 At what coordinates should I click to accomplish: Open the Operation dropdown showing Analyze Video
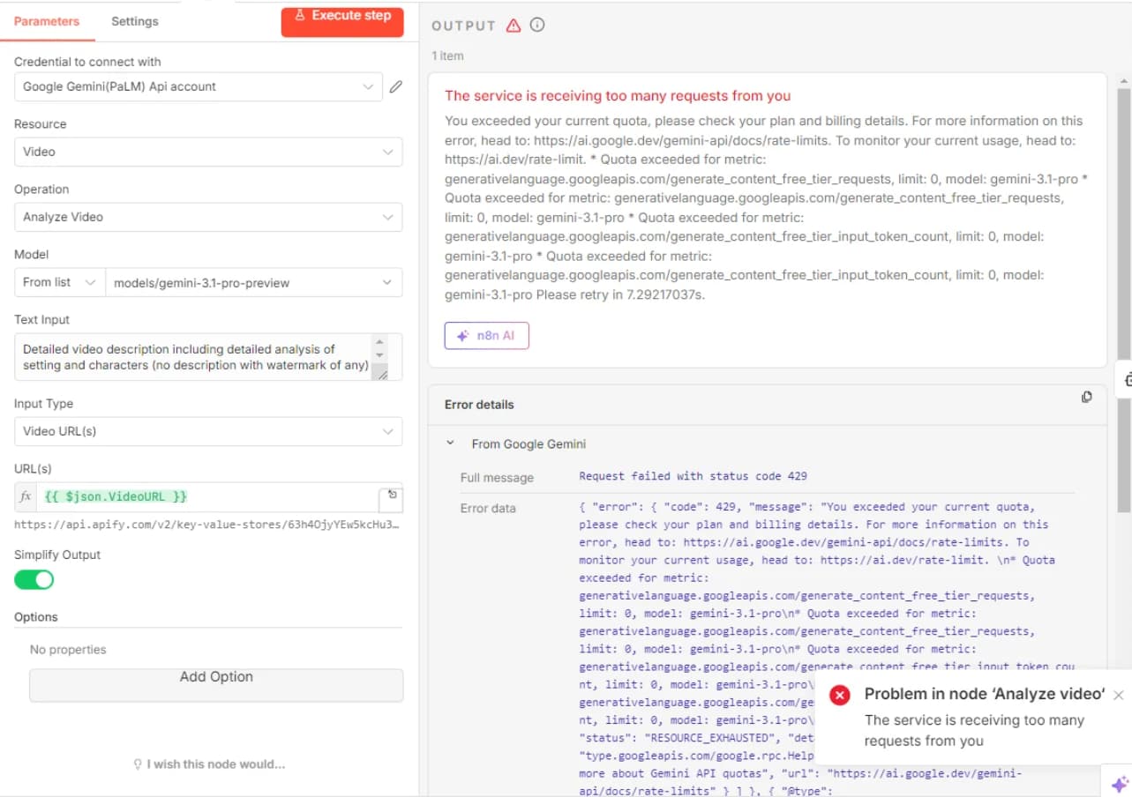tap(208, 217)
